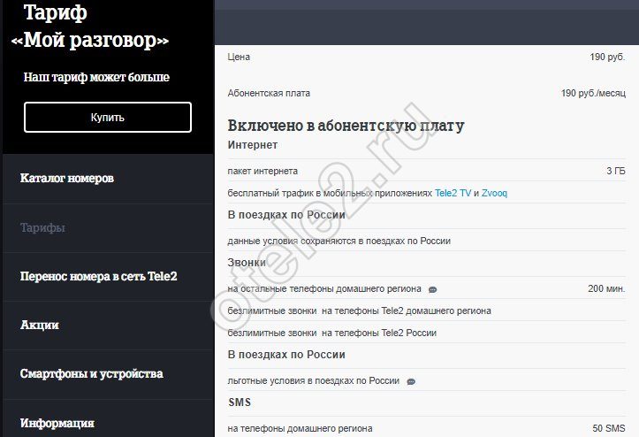This screenshot has height=437, width=639.
Task: Click info bubble next to домашнего региона calls
Action: (x=433, y=289)
